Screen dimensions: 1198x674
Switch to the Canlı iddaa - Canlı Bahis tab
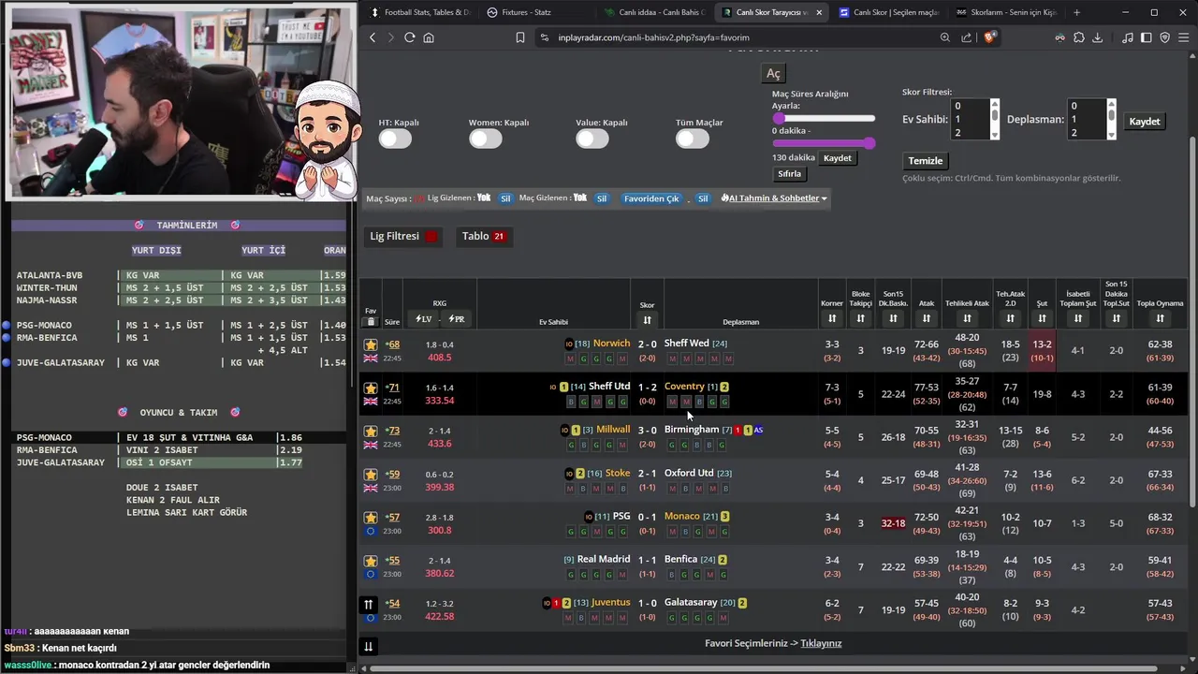[x=655, y=12]
